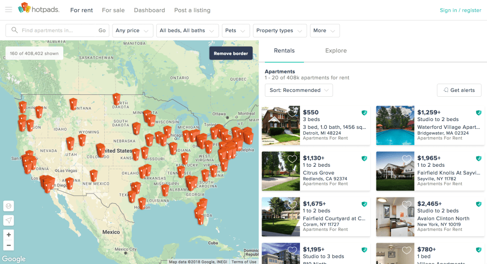Click the map pin over Montana

pos(73,104)
